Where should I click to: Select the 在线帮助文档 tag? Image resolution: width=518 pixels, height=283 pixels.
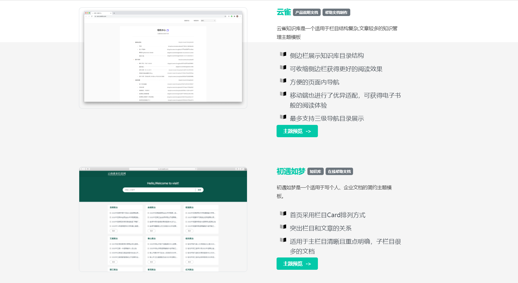339,171
